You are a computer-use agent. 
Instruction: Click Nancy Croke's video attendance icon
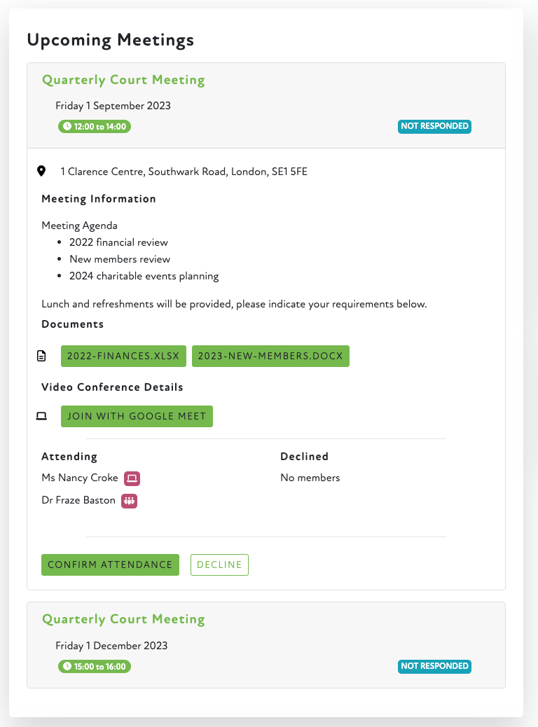(132, 478)
